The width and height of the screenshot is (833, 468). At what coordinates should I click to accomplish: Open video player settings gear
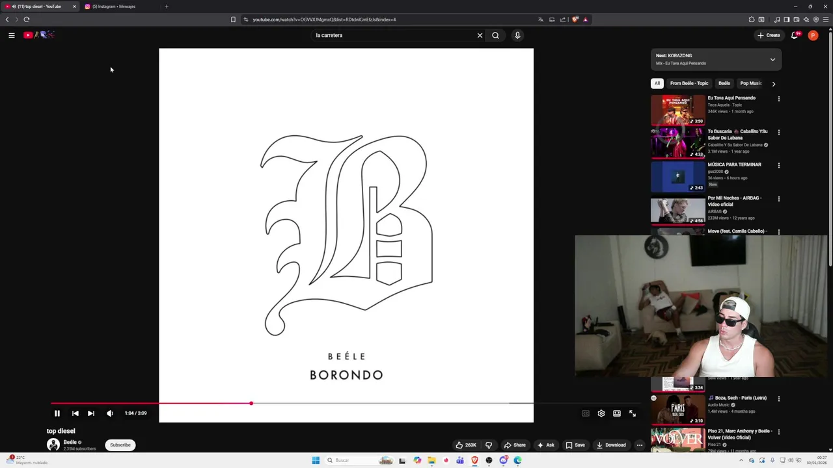(x=601, y=413)
